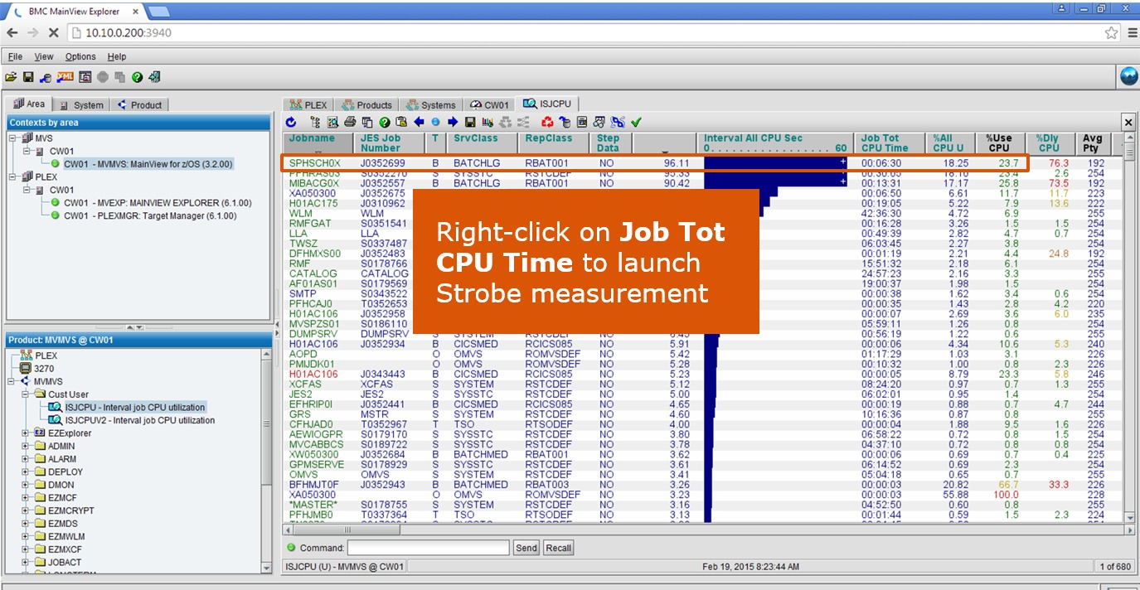
Task: Open the Options menu
Action: 80,56
